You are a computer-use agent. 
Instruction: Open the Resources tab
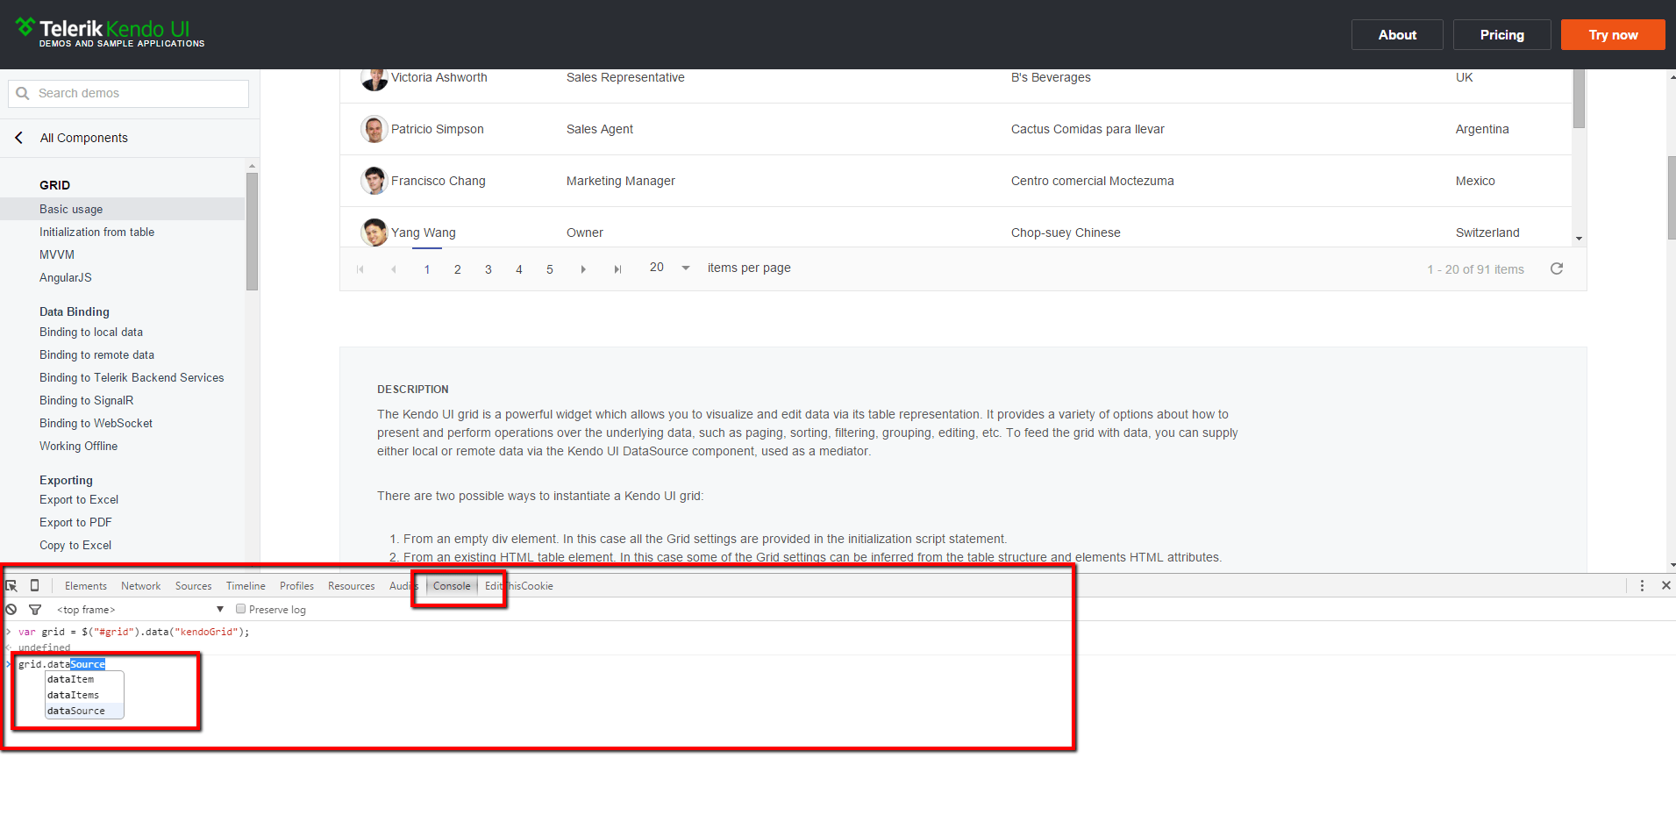[352, 586]
